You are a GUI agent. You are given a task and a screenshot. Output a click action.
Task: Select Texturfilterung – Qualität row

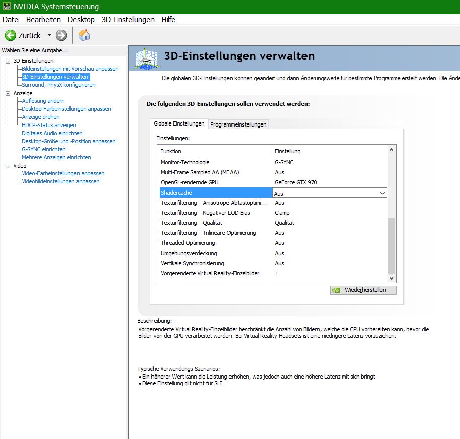tap(273, 223)
